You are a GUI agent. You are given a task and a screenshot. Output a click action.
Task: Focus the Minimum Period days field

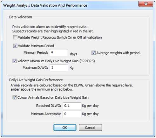(x=58, y=52)
